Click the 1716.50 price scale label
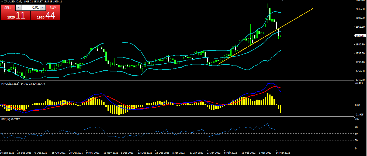 click(360, 80)
